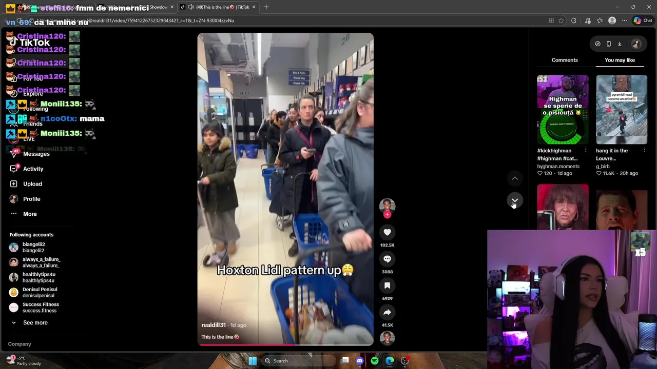
Task: Open the media control music icon
Action: click(x=588, y=20)
